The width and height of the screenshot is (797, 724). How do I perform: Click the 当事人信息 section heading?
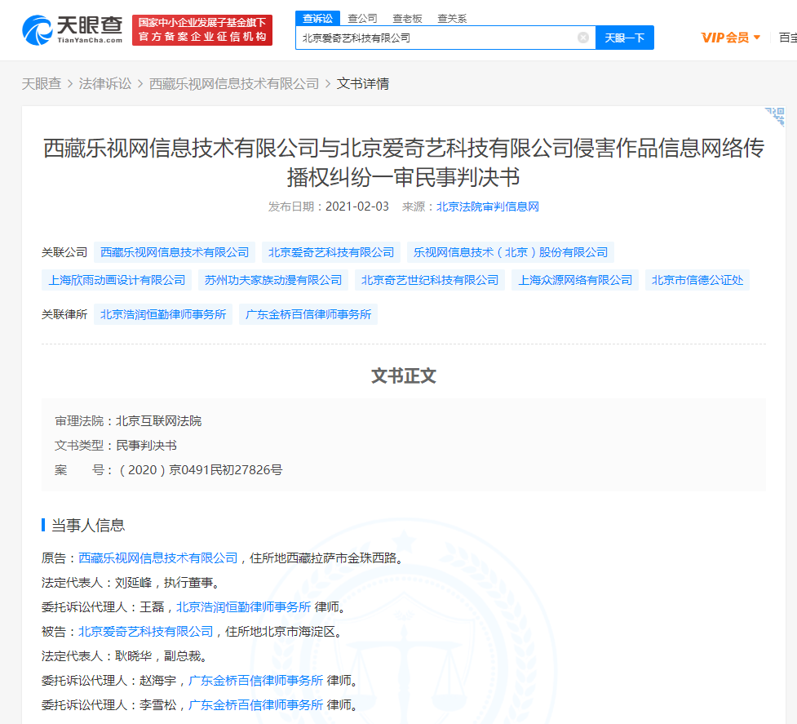88,525
